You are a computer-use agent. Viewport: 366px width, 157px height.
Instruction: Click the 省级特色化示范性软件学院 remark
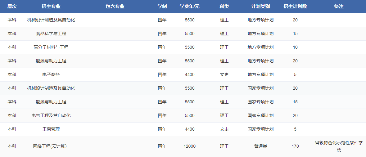339,146
